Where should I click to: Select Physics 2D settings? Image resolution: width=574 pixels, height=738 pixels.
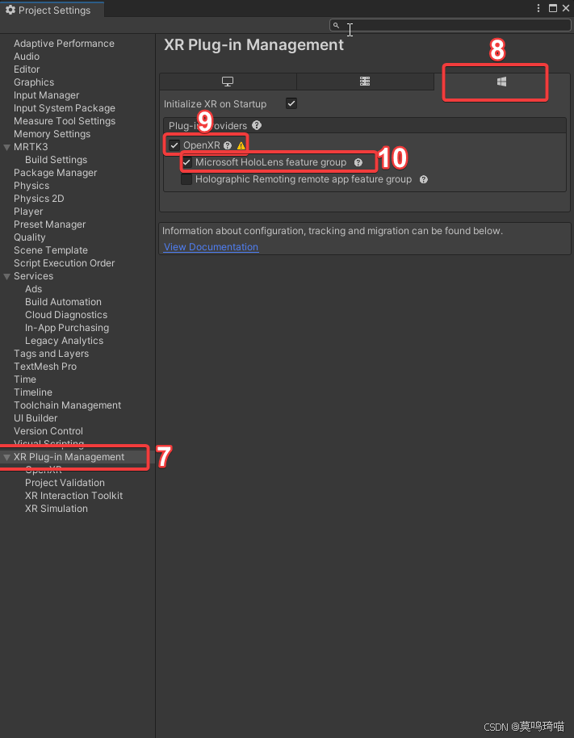tap(39, 199)
